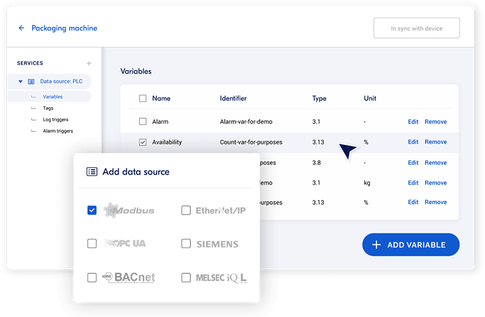
Task: Open Tags in the sidebar
Action: click(x=48, y=108)
